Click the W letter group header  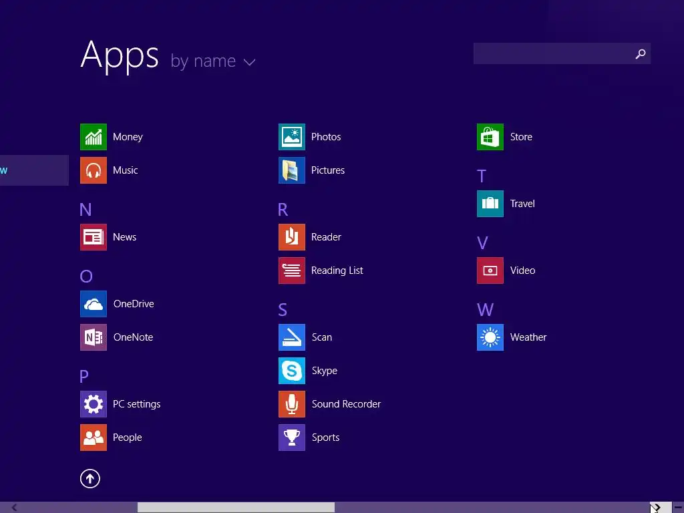[485, 310]
